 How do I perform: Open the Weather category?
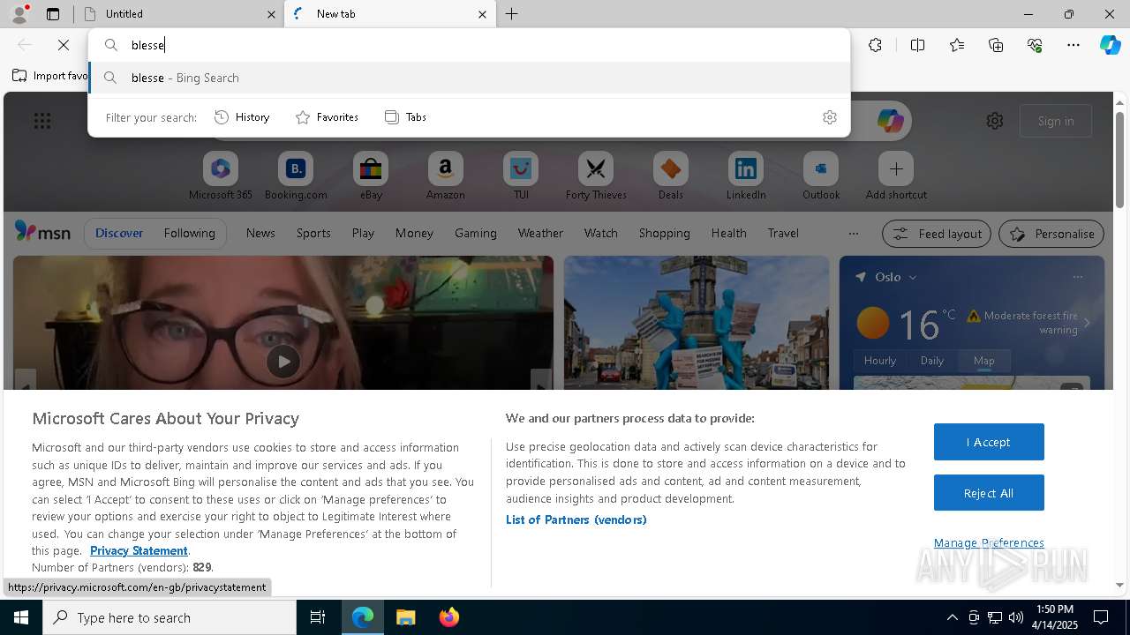click(x=540, y=233)
